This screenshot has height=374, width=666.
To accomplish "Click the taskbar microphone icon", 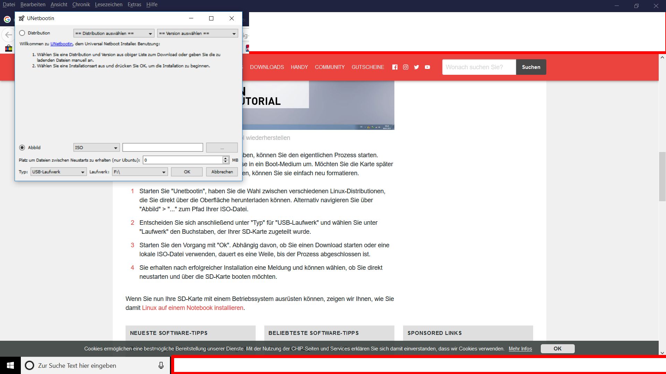I will tap(161, 365).
